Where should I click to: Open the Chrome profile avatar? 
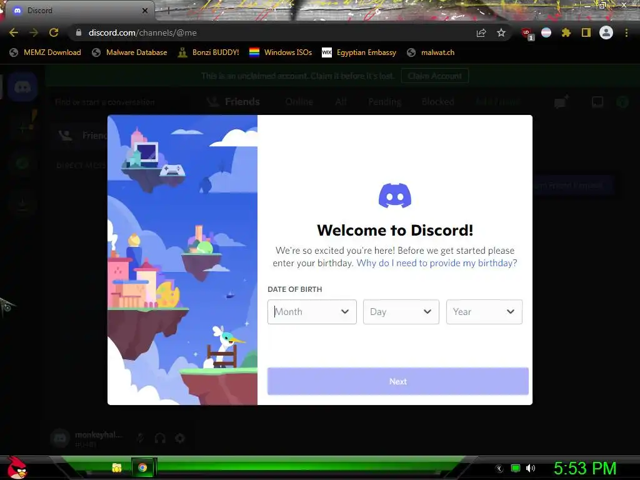606,32
